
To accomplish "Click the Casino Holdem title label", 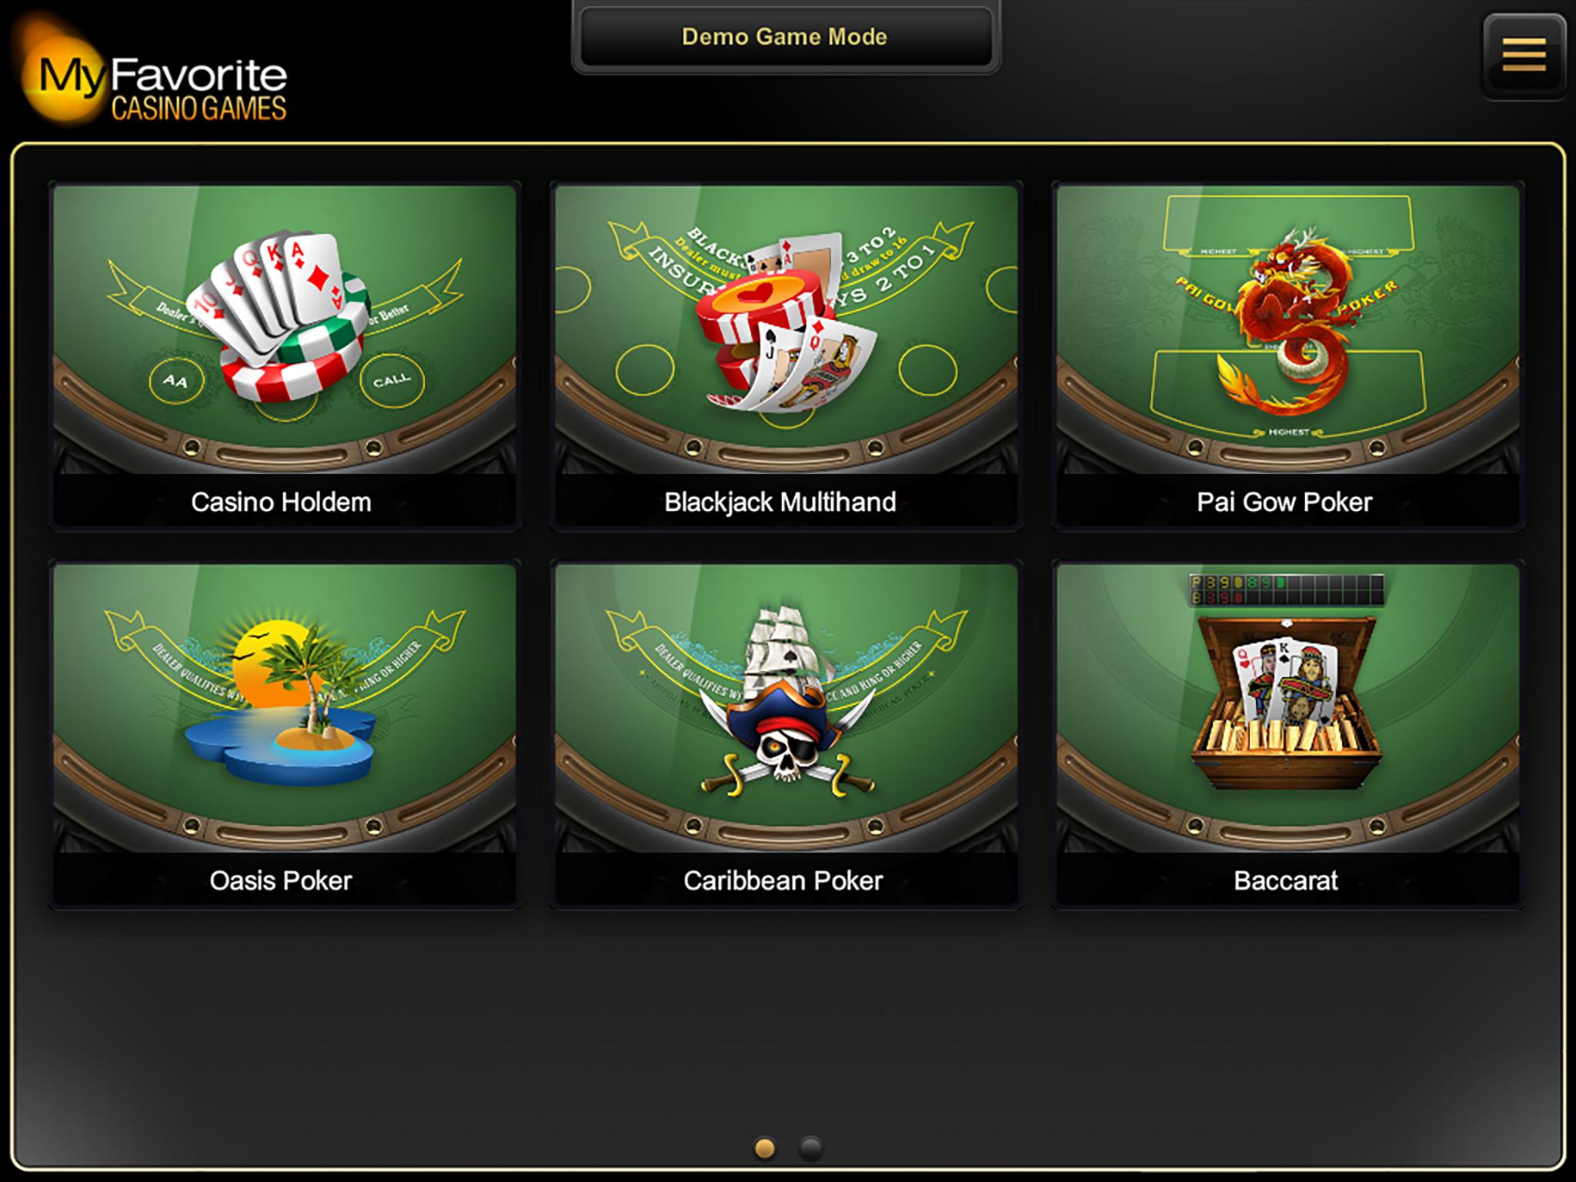I will click(281, 502).
